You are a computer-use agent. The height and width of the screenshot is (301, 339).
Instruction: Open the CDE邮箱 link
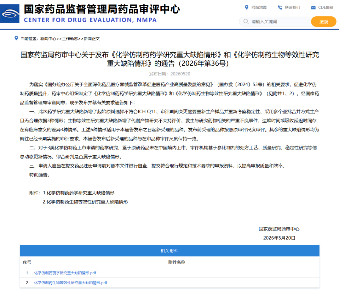pyautogui.click(x=326, y=8)
